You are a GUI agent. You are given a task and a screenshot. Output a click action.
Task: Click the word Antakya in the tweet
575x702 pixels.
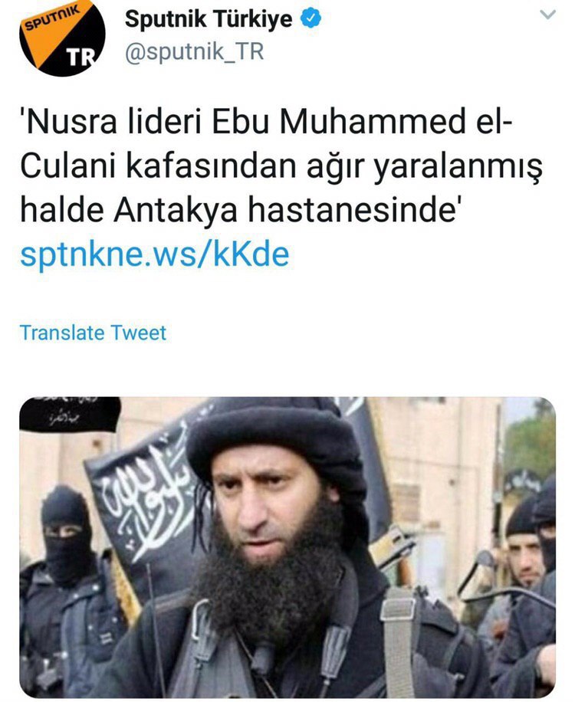175,210
